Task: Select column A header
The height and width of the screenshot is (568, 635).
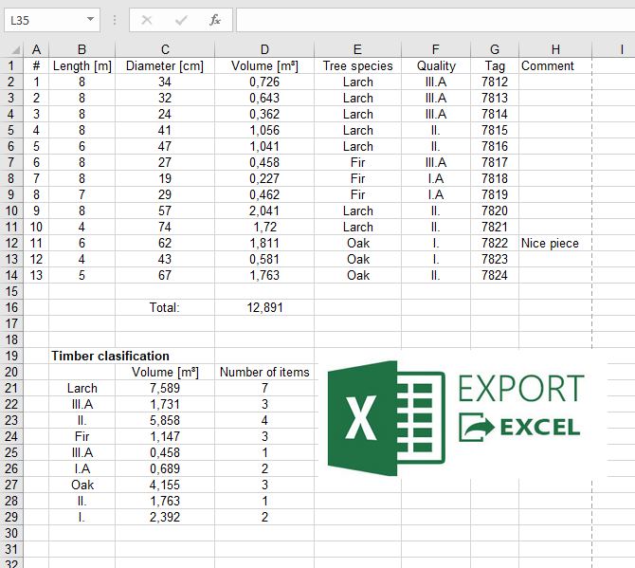Action: (x=36, y=49)
